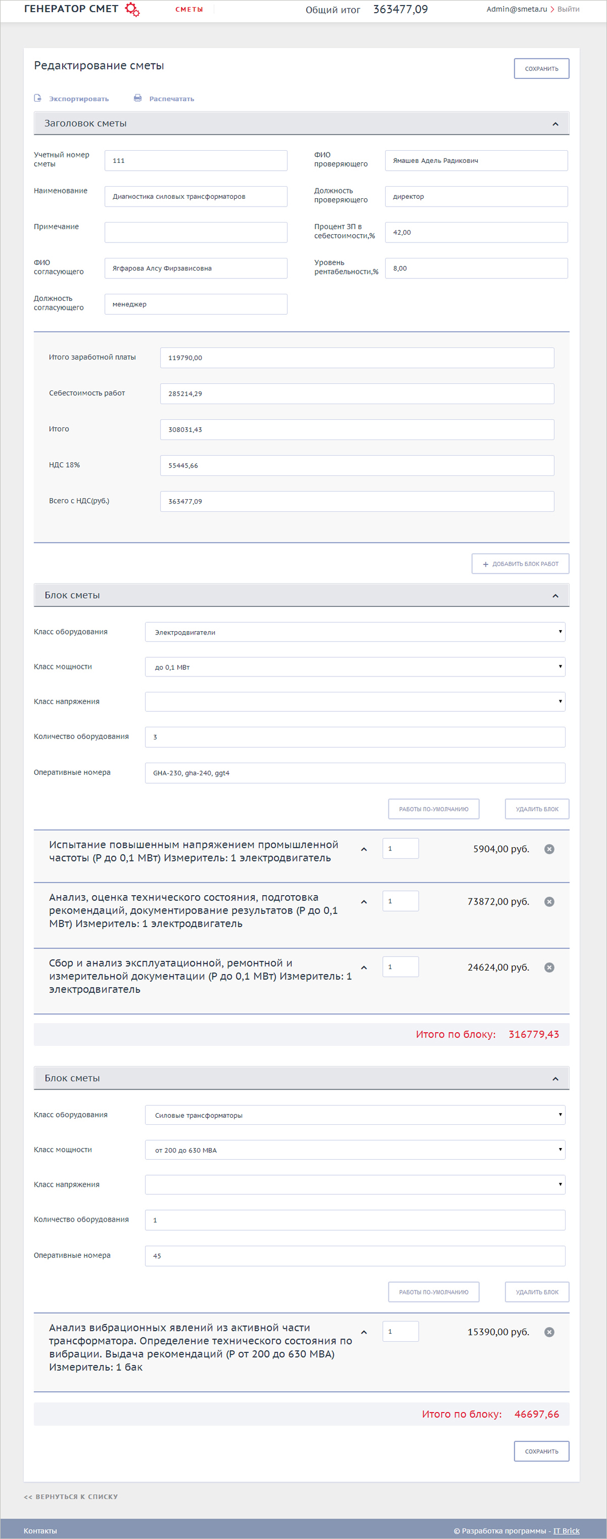The height and width of the screenshot is (1539, 607).
Task: Collapse the first Блок сметы panel
Action: 555,596
